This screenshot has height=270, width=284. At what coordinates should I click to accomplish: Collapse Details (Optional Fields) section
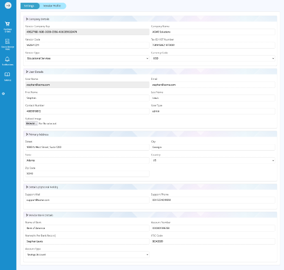[150, 187]
